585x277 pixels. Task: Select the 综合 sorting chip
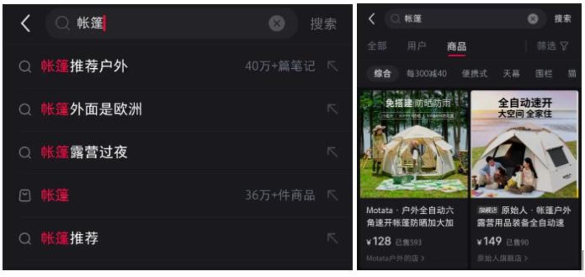click(x=382, y=74)
